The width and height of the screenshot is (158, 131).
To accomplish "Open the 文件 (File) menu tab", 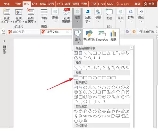I will (x=7, y=4).
